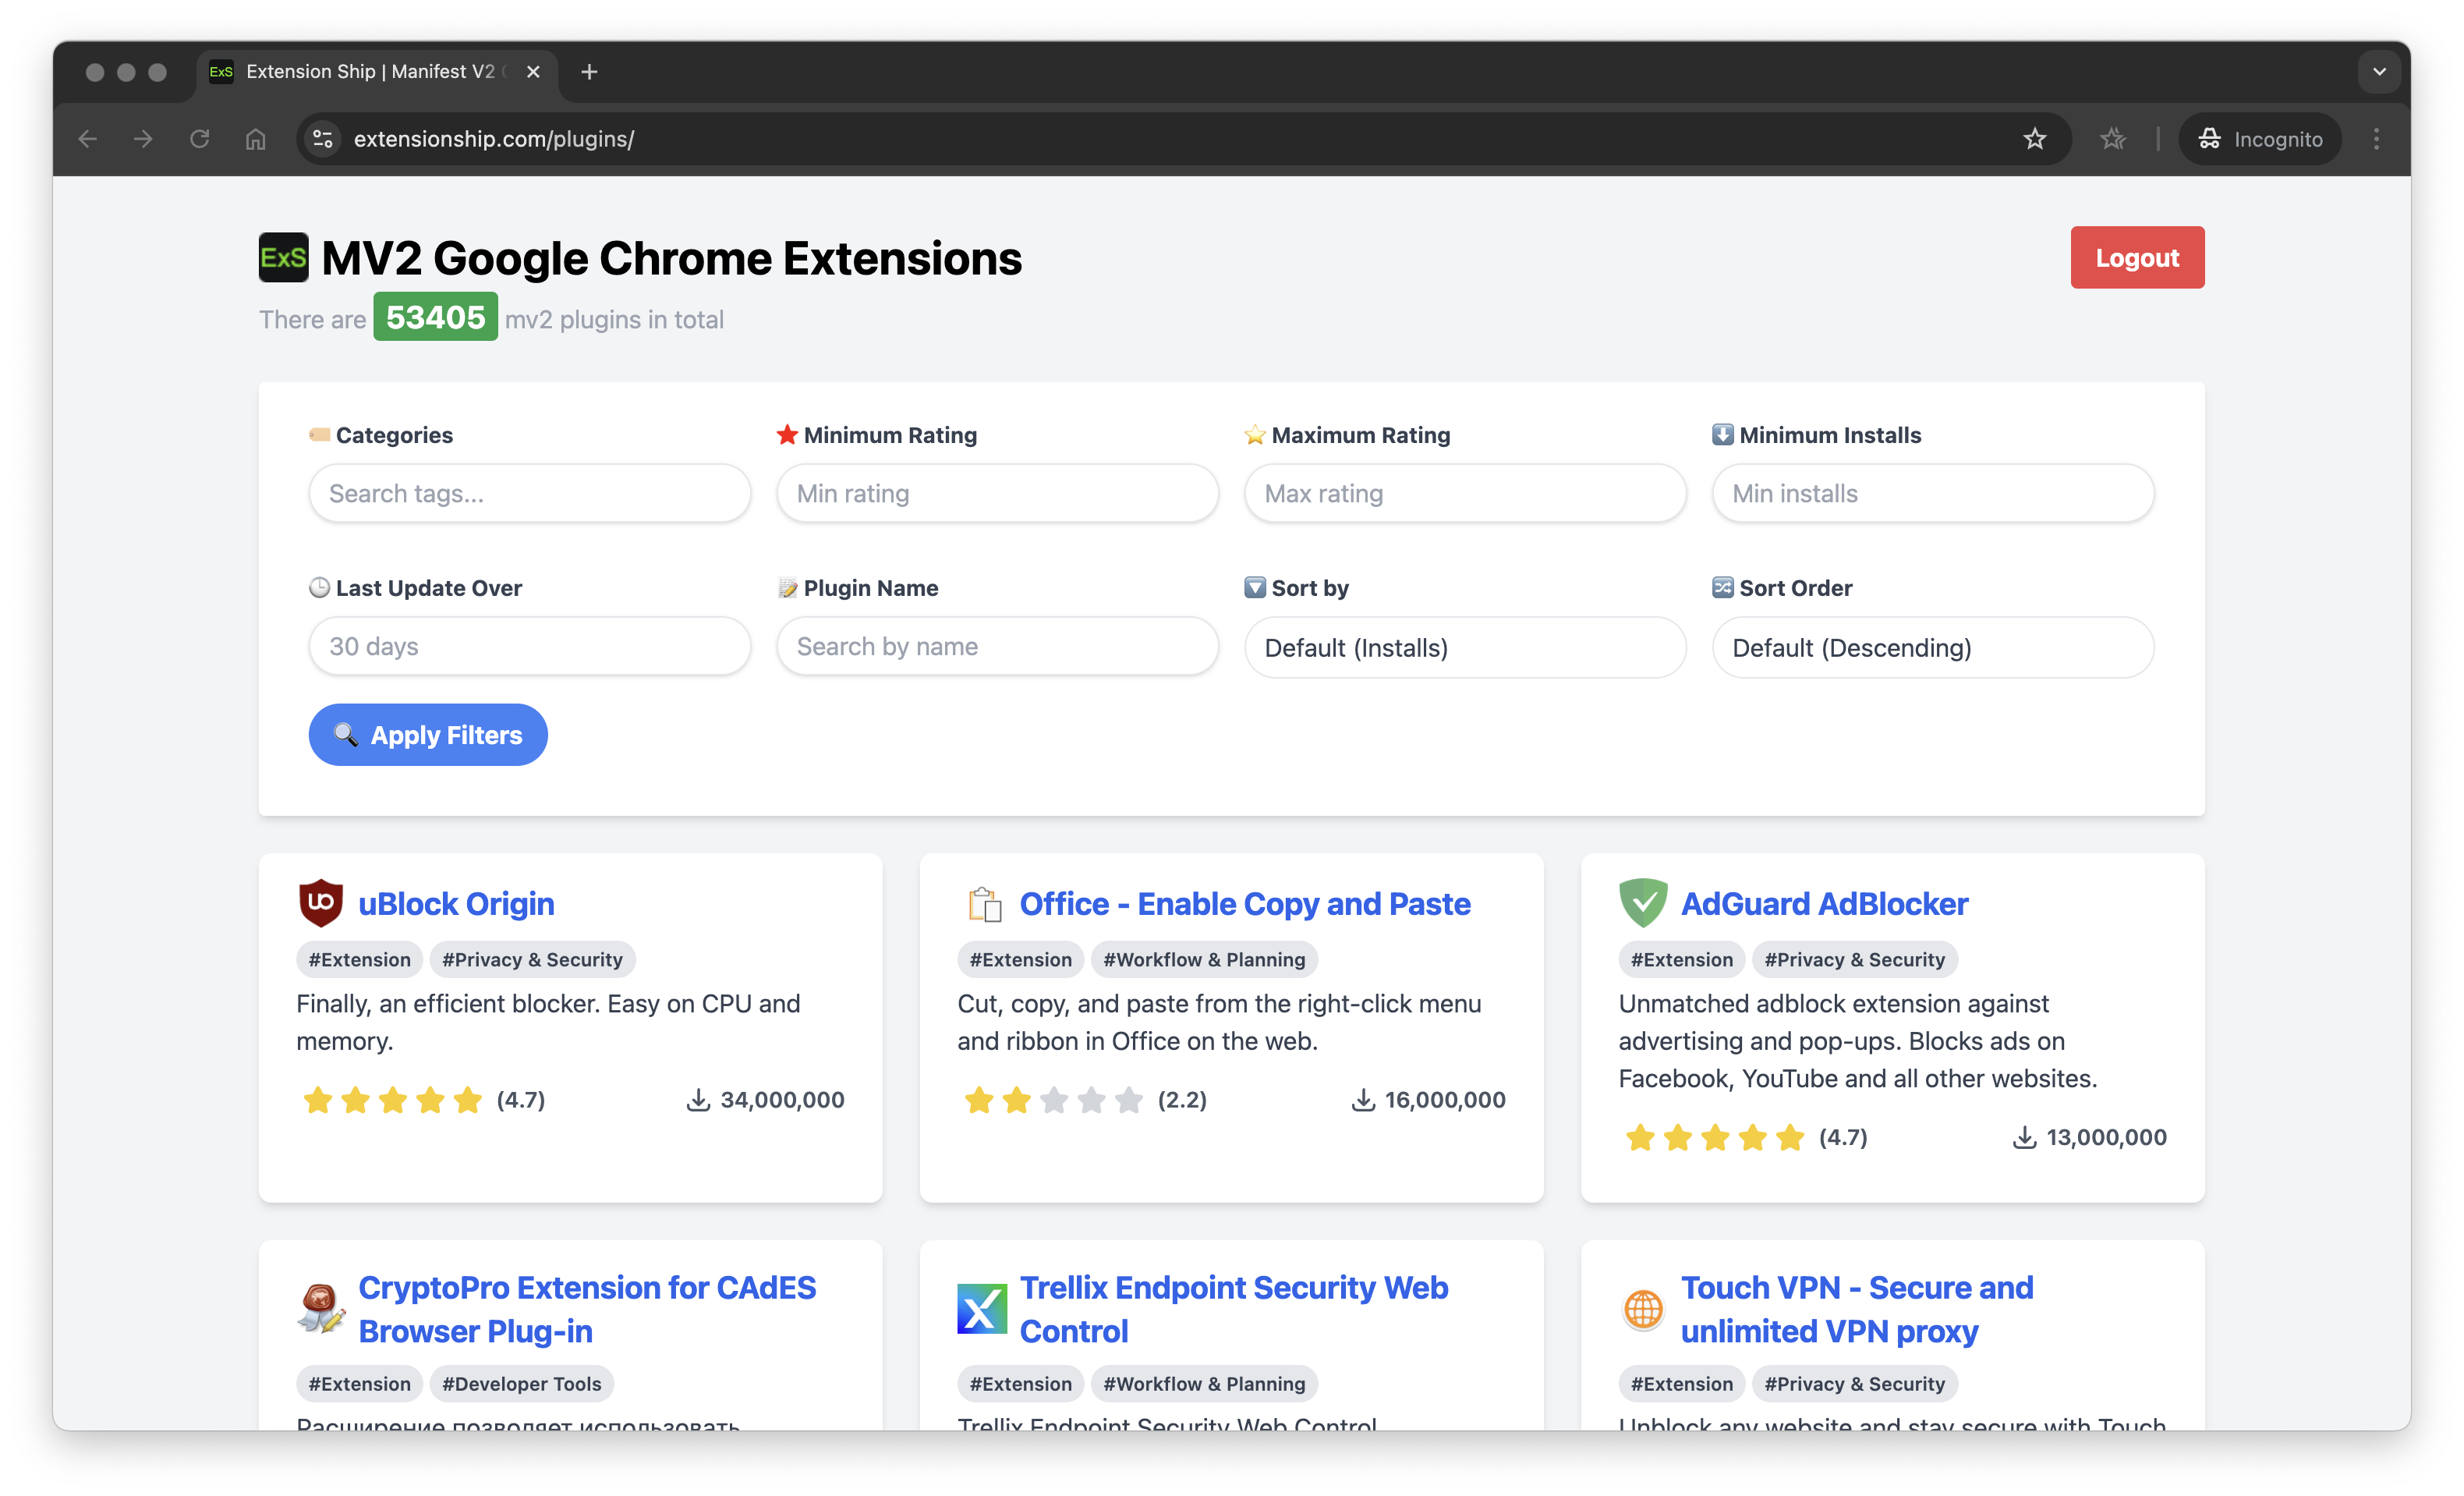Click the browser back arrow

pyautogui.click(x=88, y=139)
